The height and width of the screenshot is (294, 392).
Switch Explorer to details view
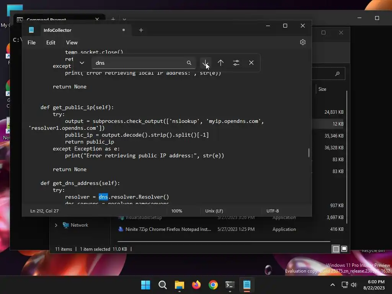[336, 249]
